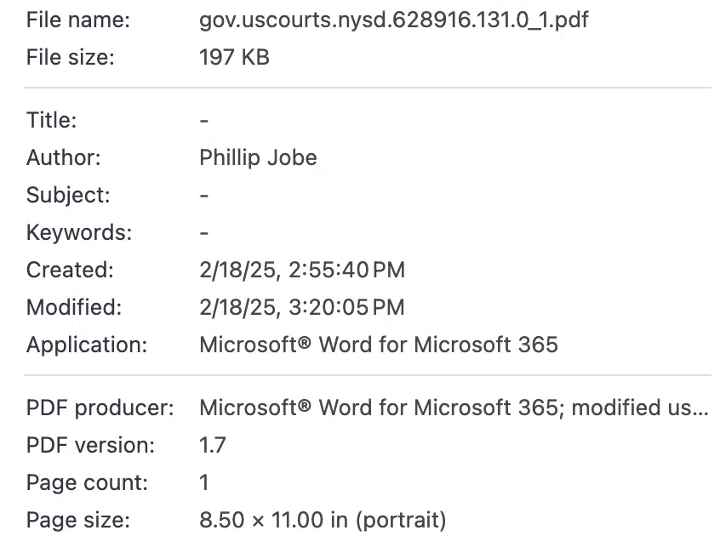Click the Subject field dash value
This screenshot has width=720, height=536.
click(204, 196)
